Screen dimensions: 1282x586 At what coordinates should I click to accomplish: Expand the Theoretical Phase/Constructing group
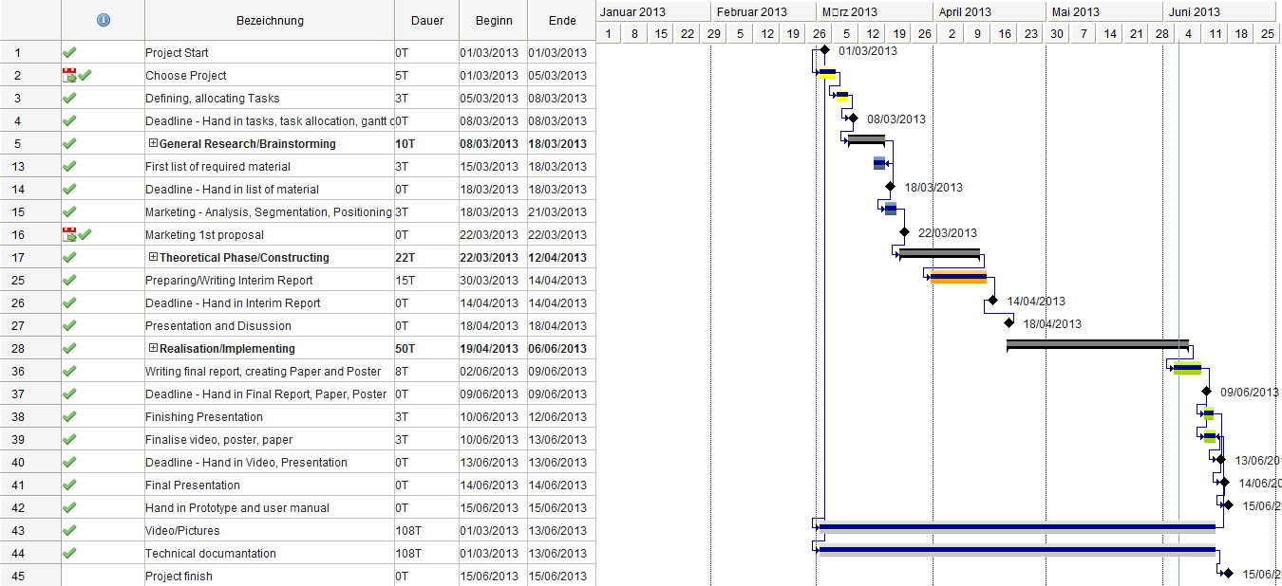(x=153, y=258)
